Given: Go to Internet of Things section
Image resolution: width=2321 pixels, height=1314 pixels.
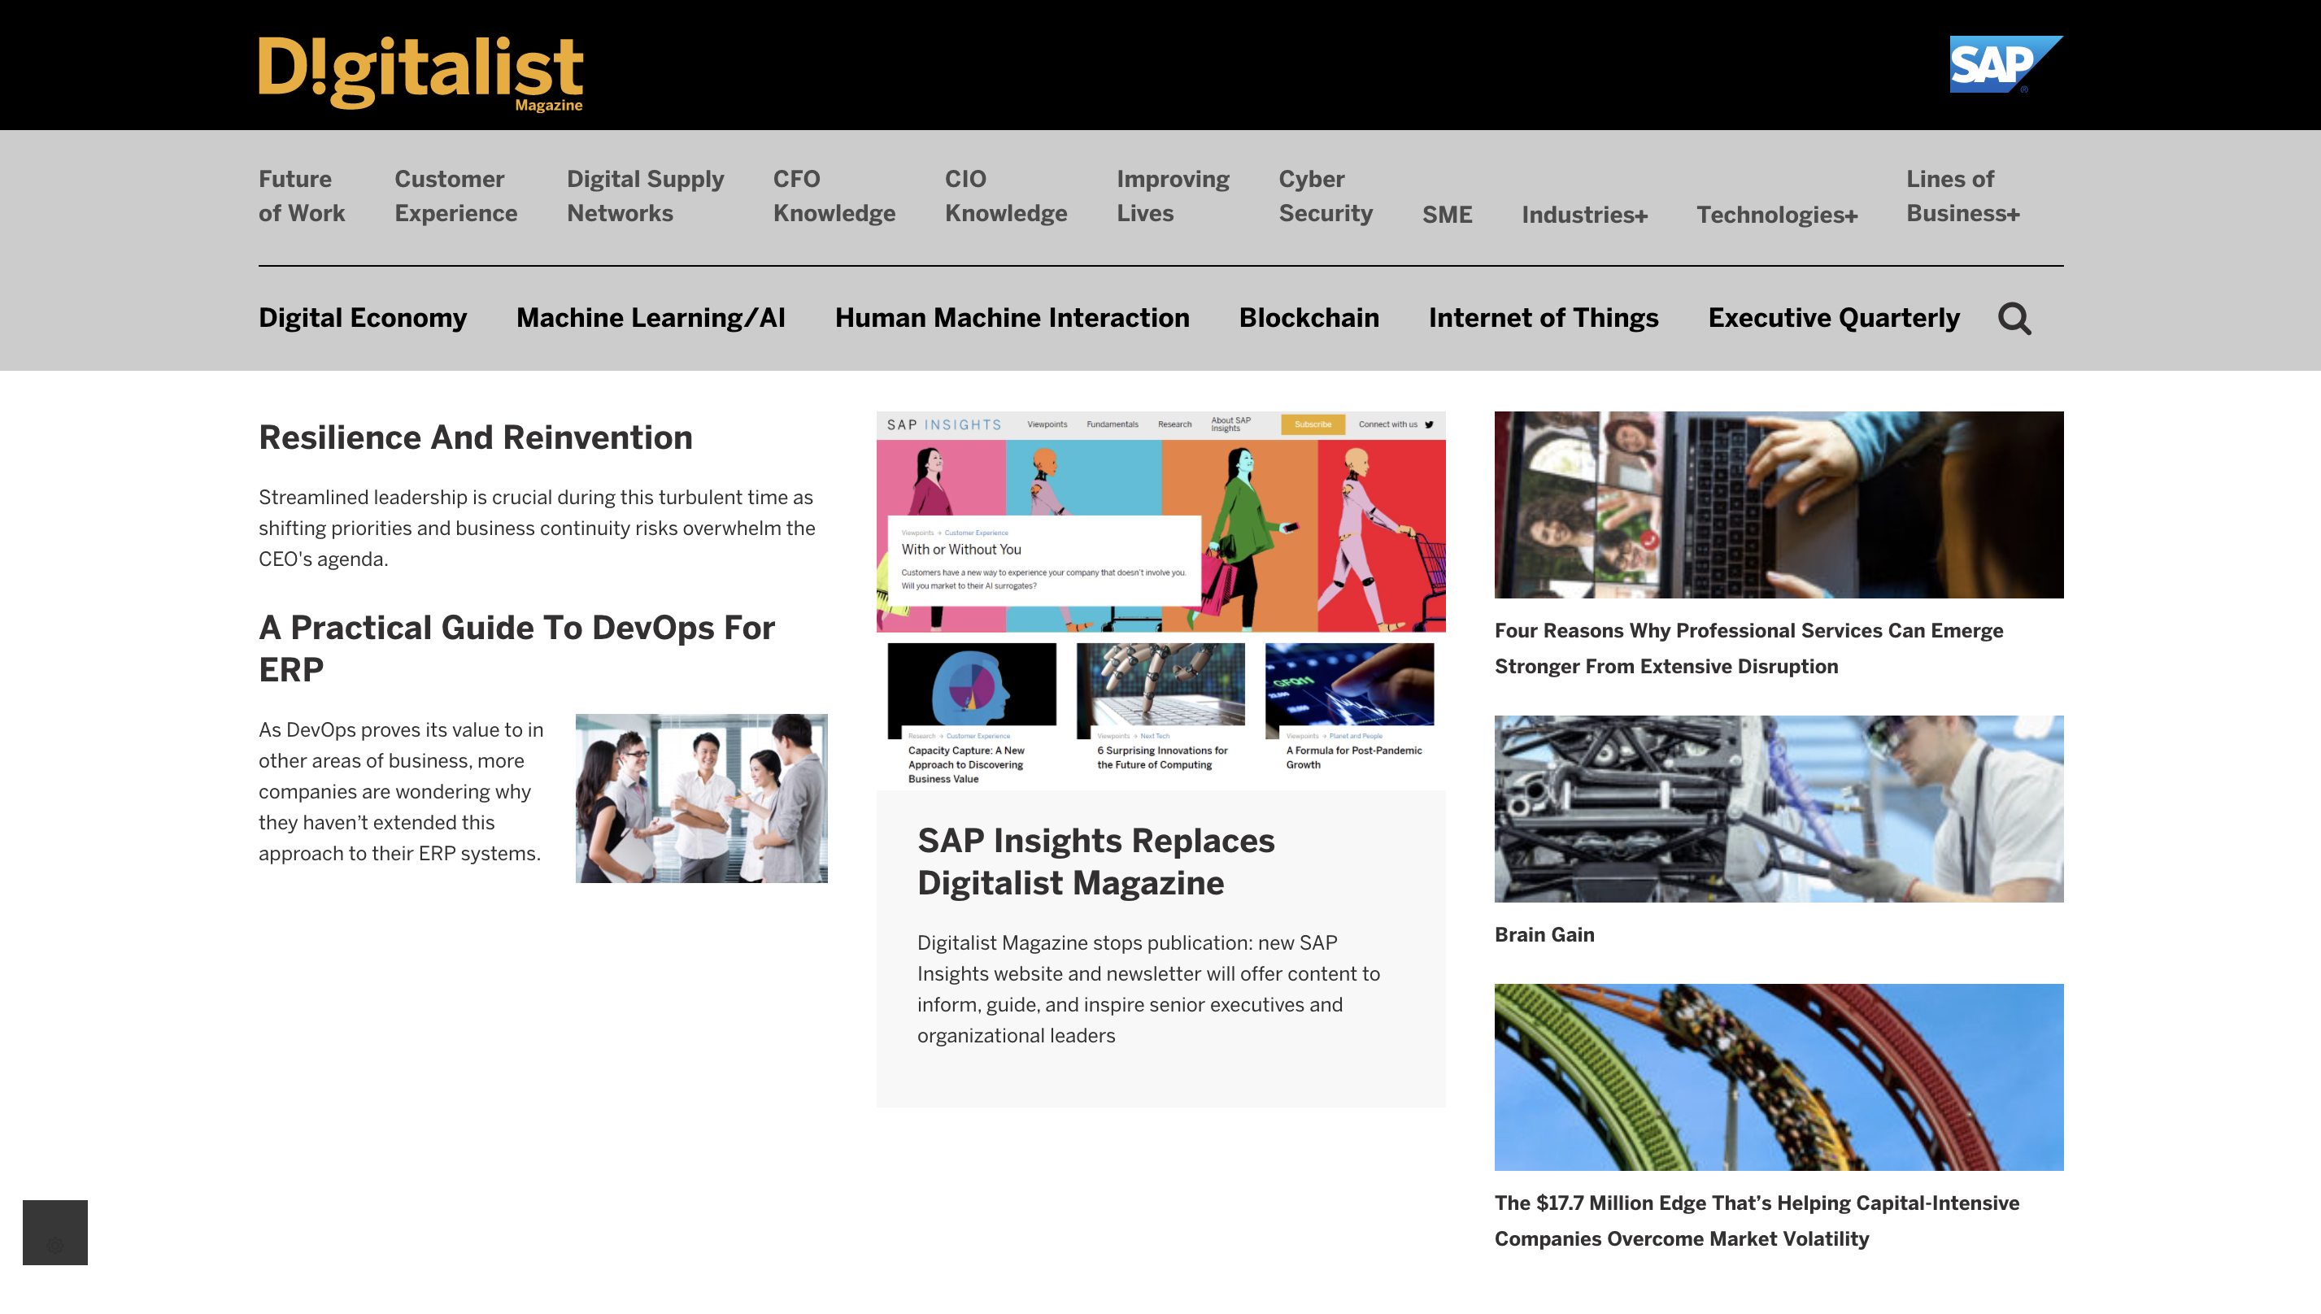Looking at the screenshot, I should 1543,318.
